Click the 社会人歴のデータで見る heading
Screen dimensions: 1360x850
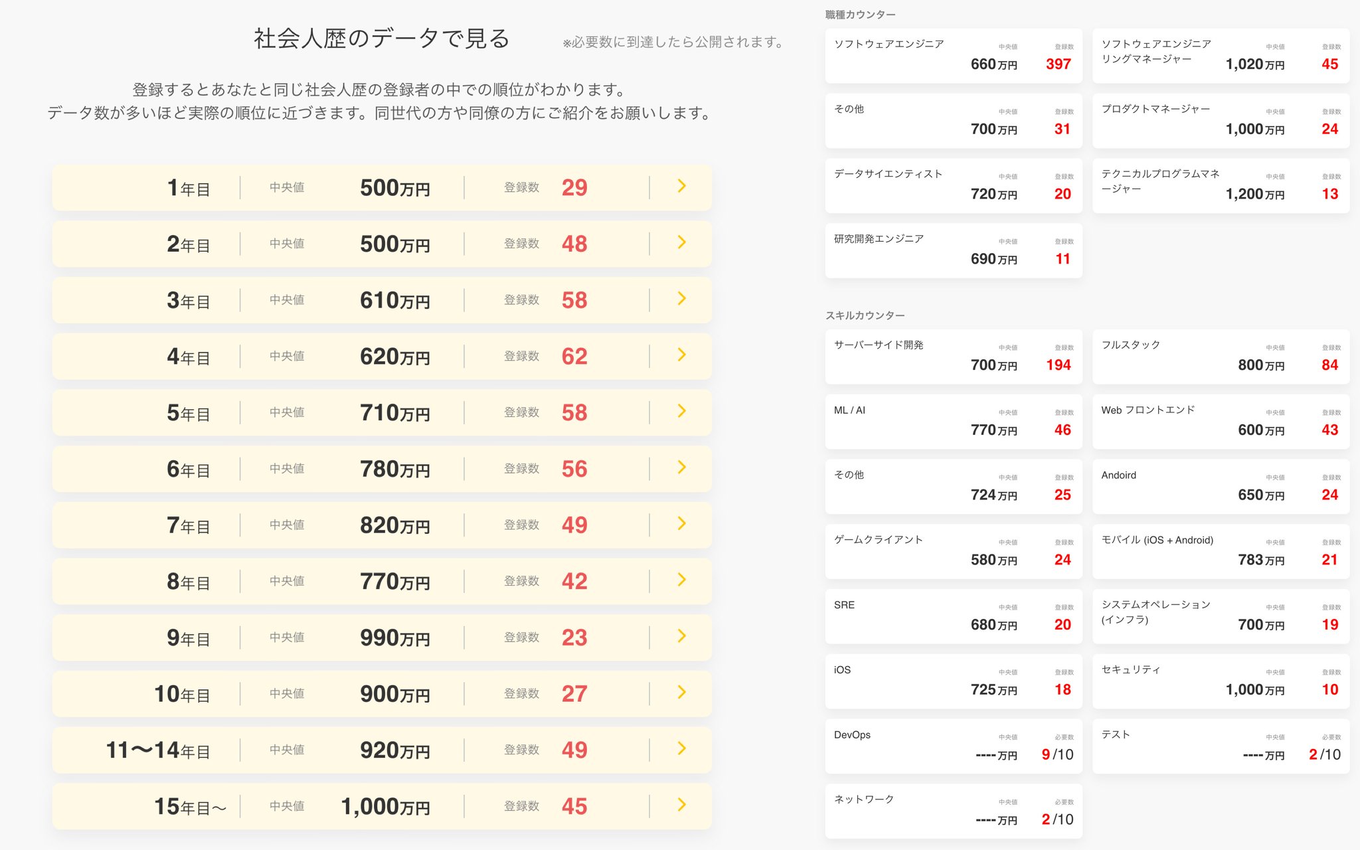click(x=382, y=39)
